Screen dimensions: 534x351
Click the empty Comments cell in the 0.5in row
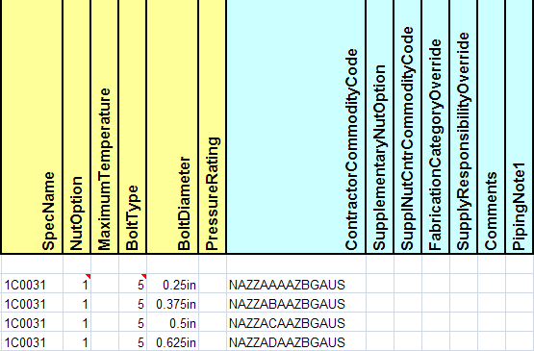pyautogui.click(x=492, y=322)
